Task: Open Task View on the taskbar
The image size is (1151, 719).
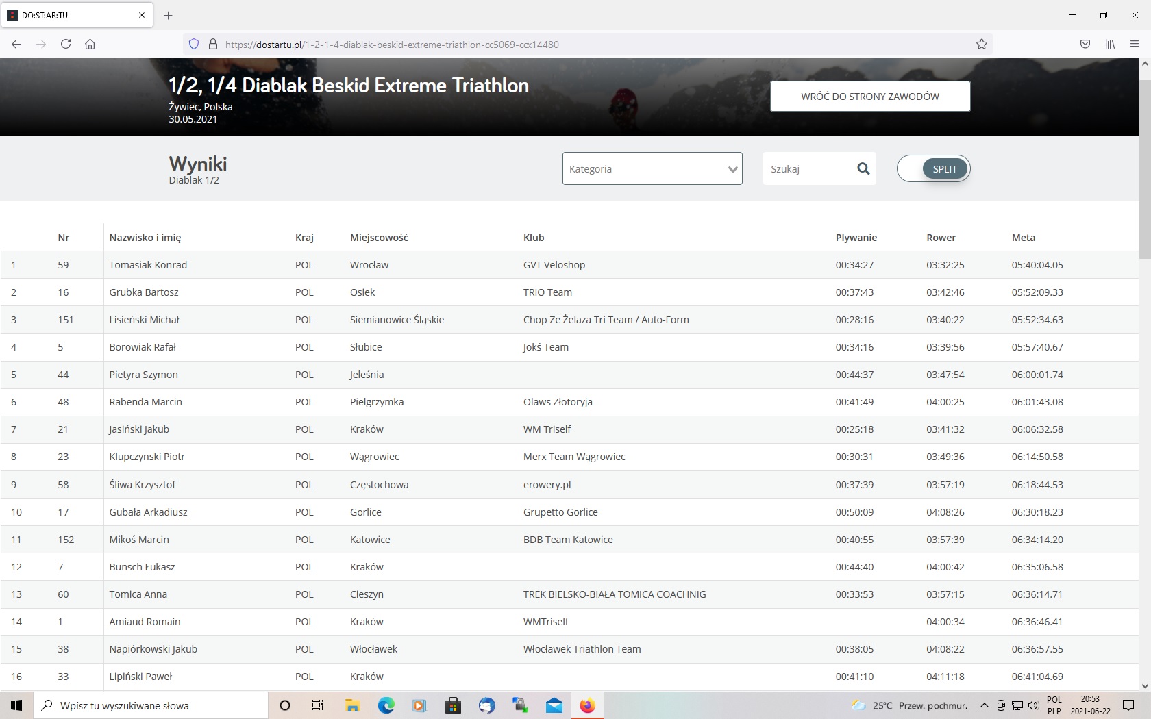Action: click(x=317, y=705)
